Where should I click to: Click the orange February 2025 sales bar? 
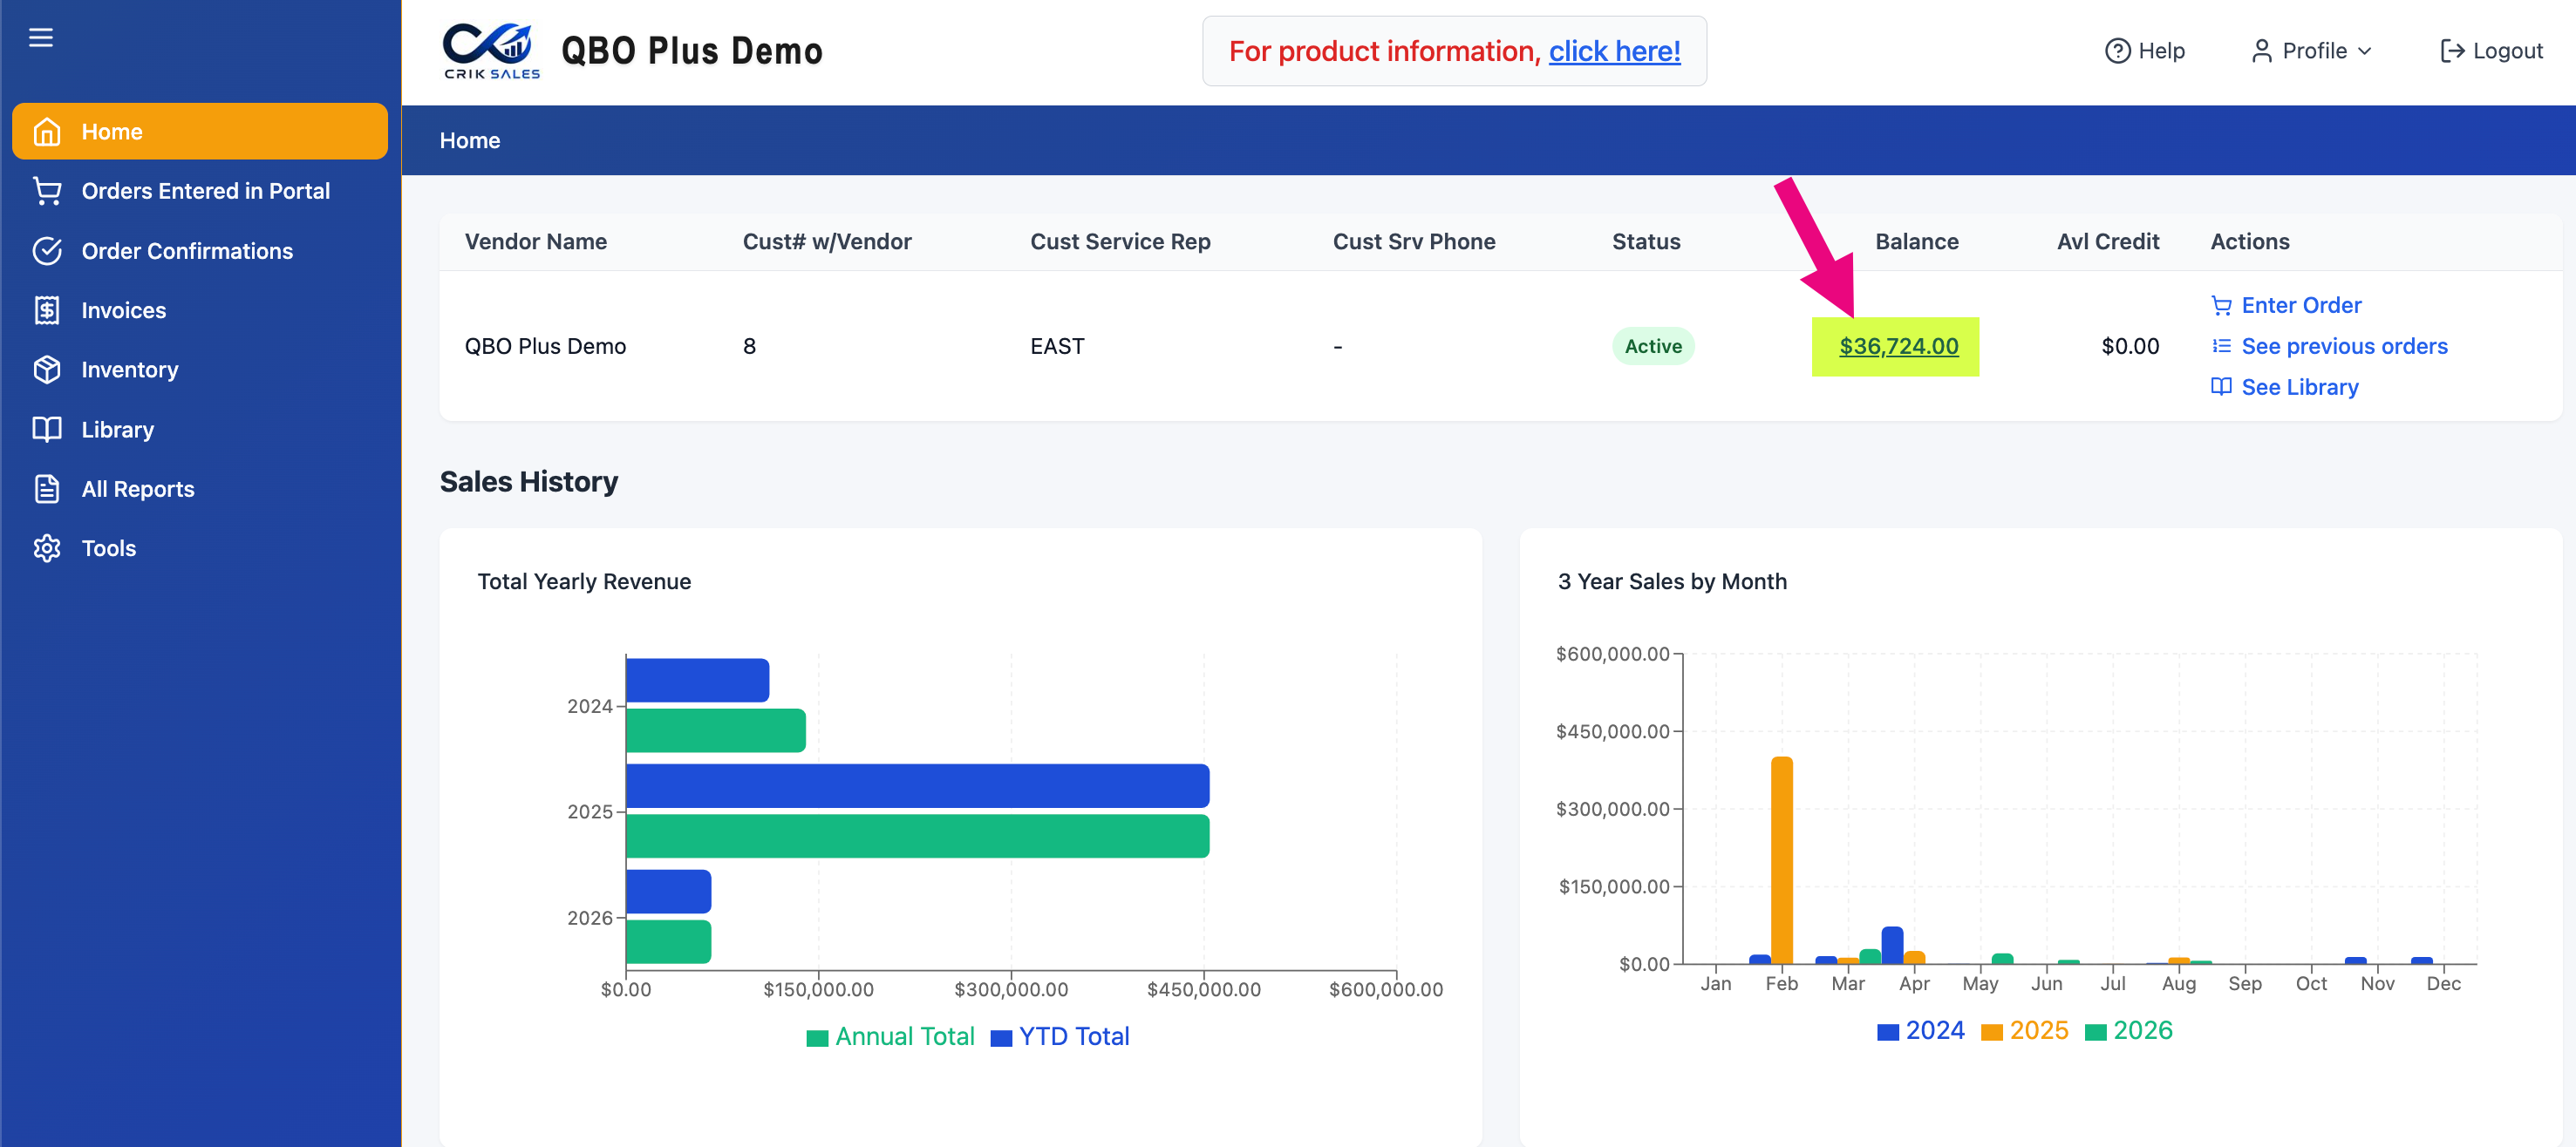[1782, 859]
